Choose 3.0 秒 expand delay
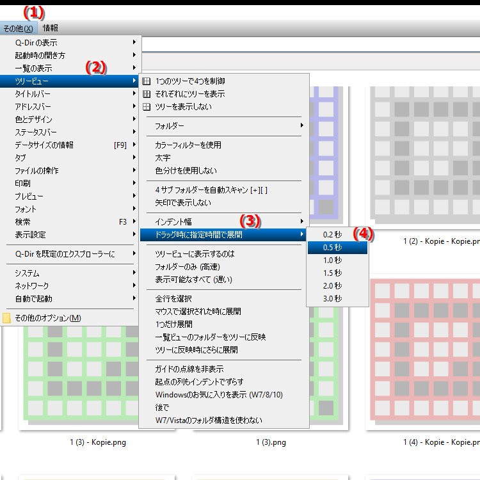This screenshot has height=480, width=480. [337, 299]
